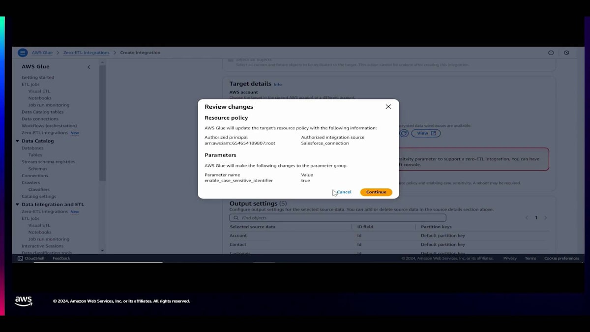Toggle the Select all objects checkbox
The image size is (590, 332).
click(231, 60)
